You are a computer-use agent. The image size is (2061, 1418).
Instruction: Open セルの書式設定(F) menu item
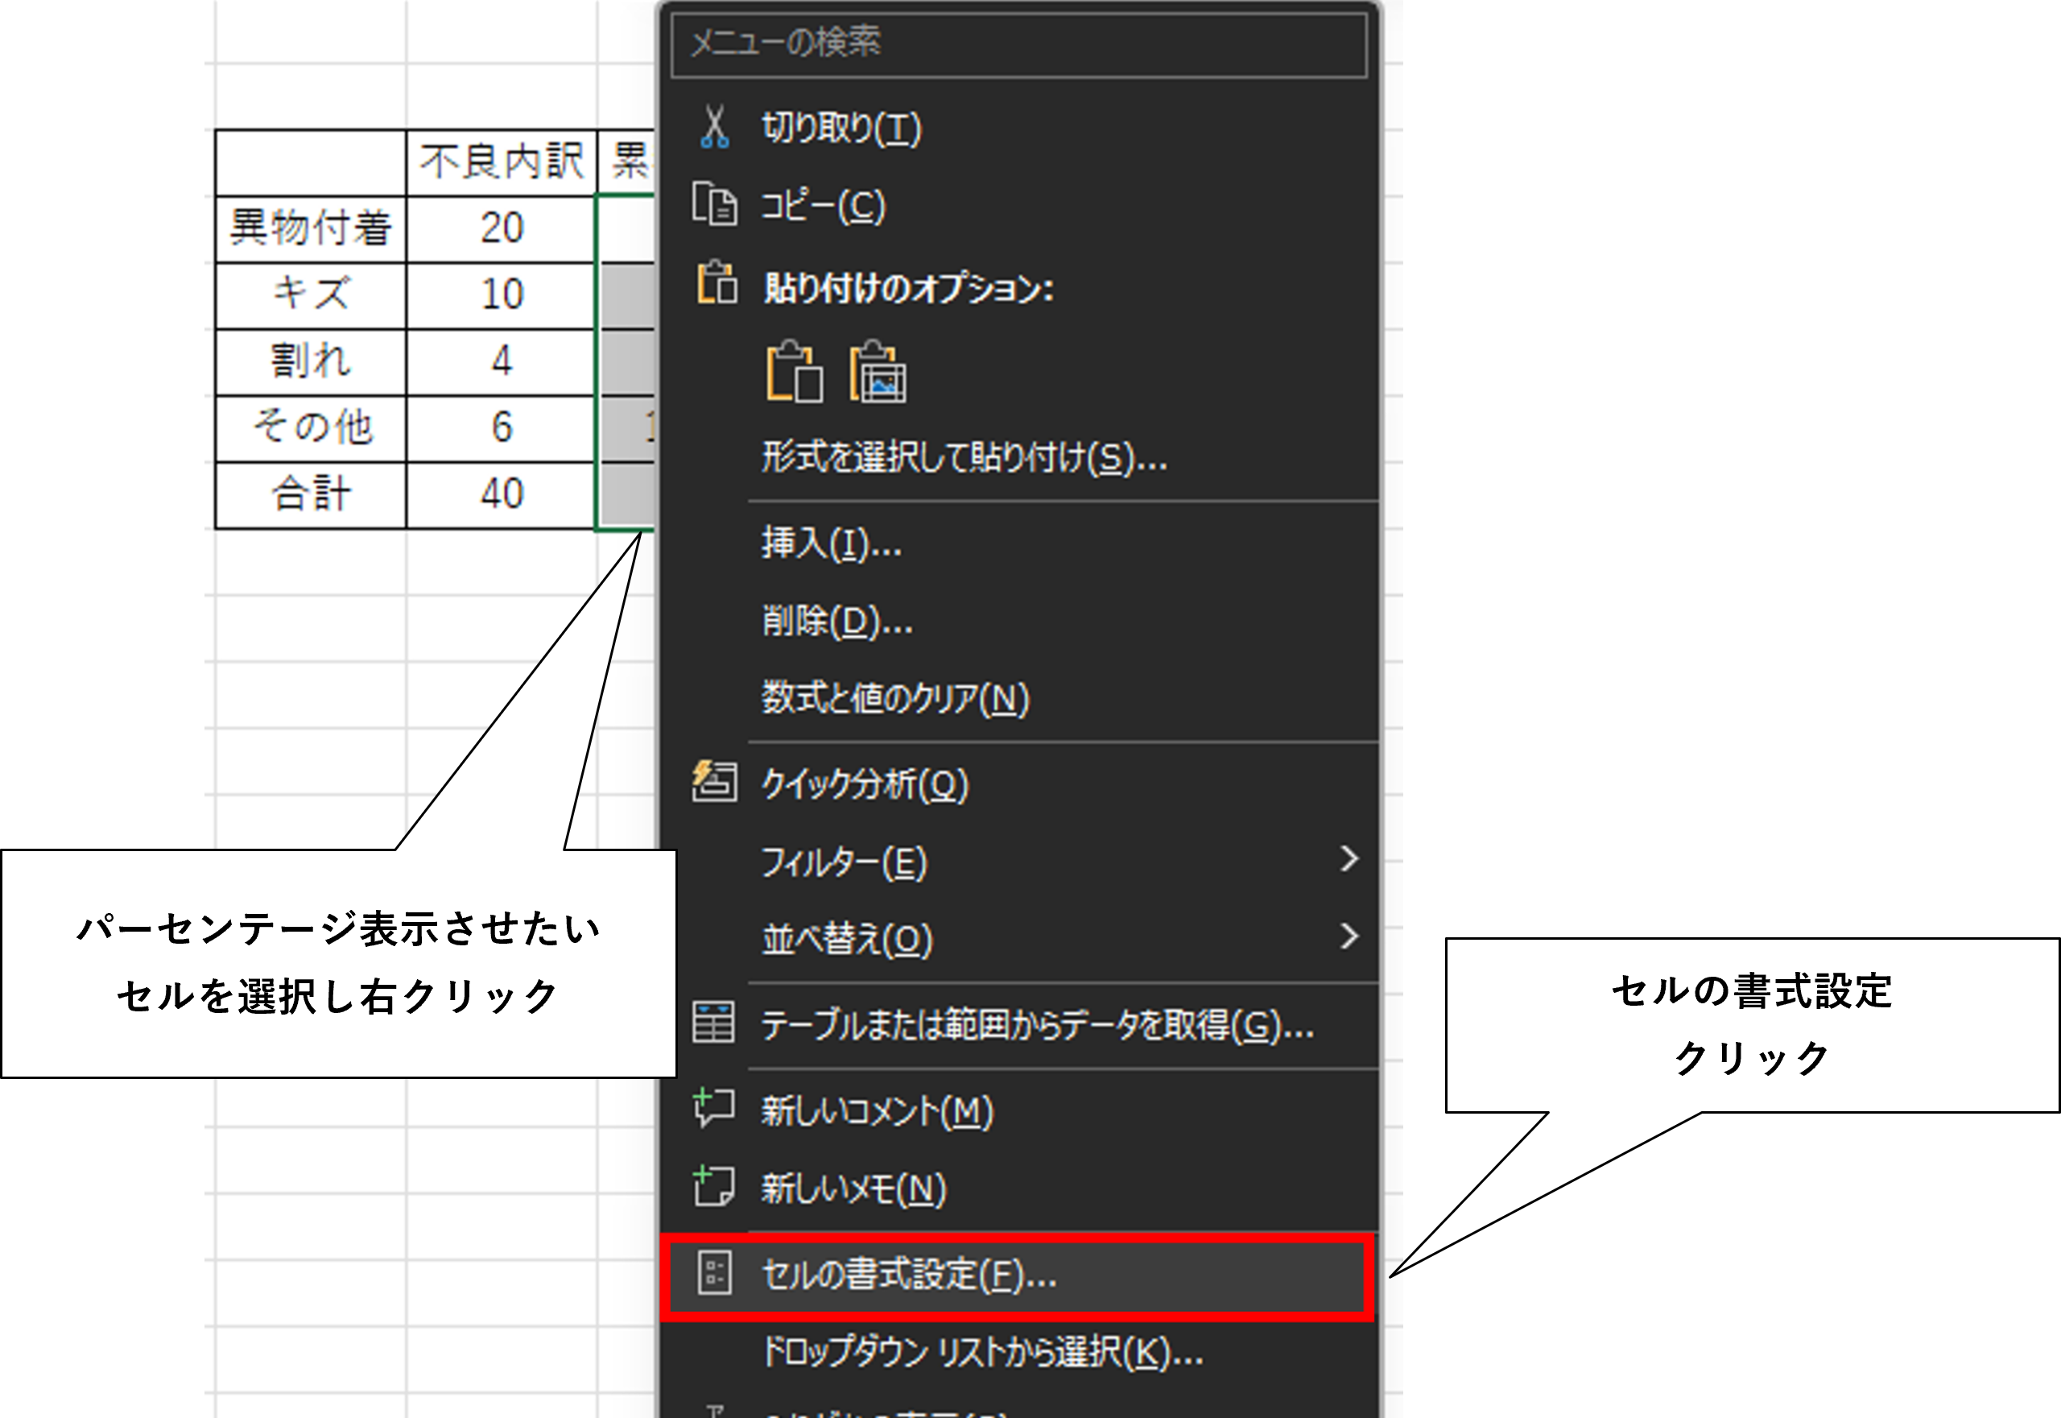910,1275
